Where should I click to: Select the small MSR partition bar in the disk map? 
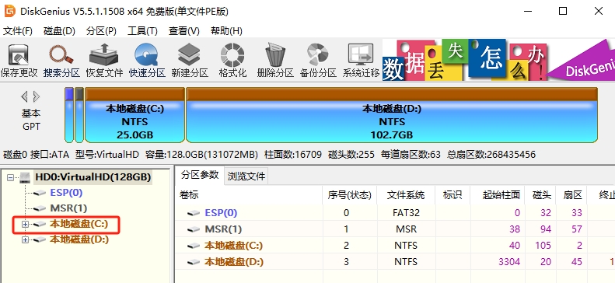point(79,115)
